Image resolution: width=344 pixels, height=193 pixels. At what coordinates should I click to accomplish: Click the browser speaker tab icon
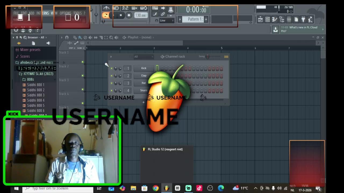click(x=48, y=43)
